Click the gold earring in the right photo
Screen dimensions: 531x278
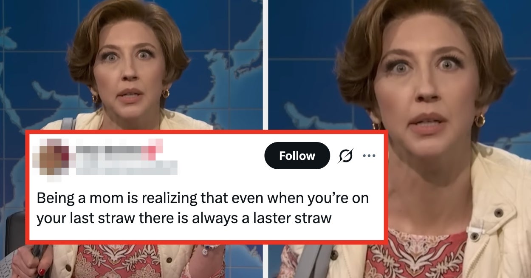coord(480,120)
